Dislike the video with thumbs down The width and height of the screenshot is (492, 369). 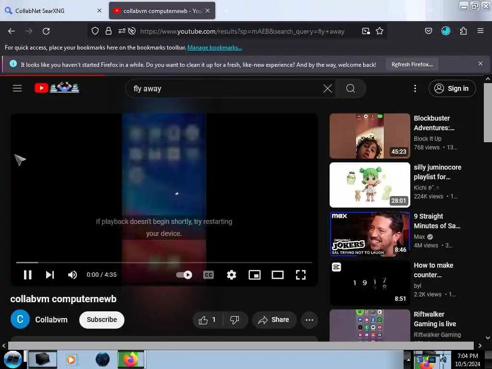coord(234,320)
